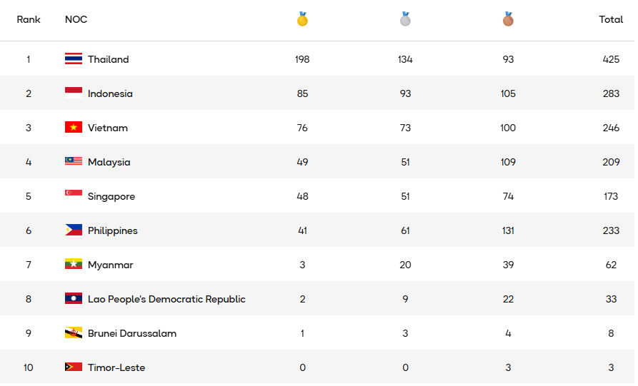Click Thailand's total of 425 medals
This screenshot has width=638, height=386.
[611, 59]
